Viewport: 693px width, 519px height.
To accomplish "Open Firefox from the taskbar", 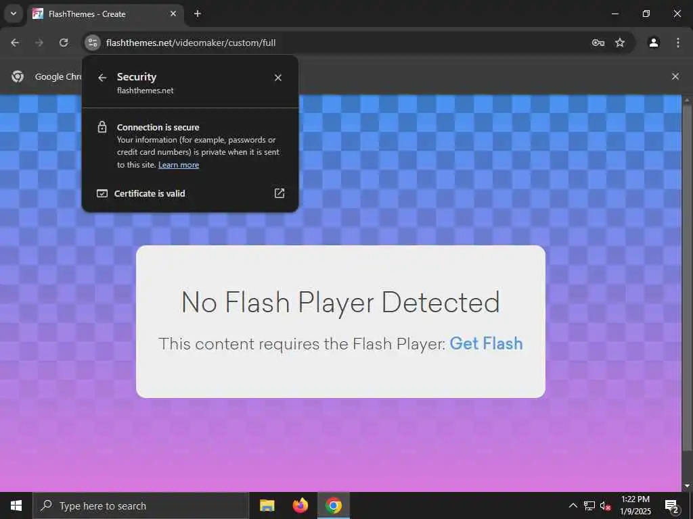I will coord(300,505).
